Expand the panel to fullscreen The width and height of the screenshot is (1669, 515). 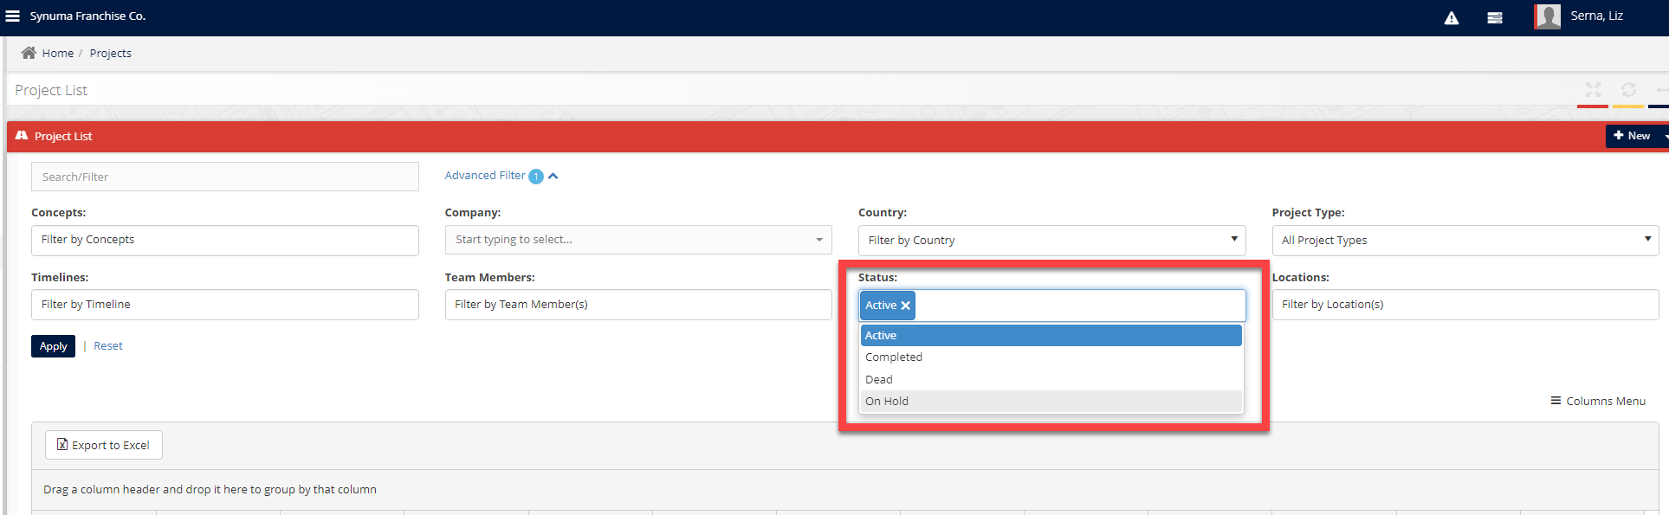tap(1593, 90)
